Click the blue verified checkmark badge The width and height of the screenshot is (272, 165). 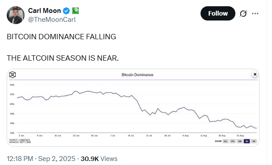coord(66,11)
